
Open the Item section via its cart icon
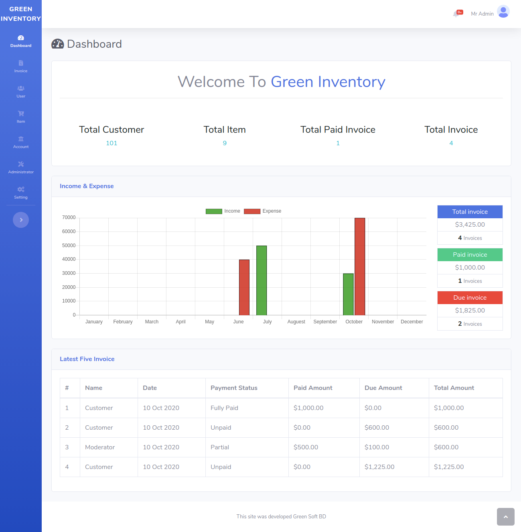pos(21,114)
